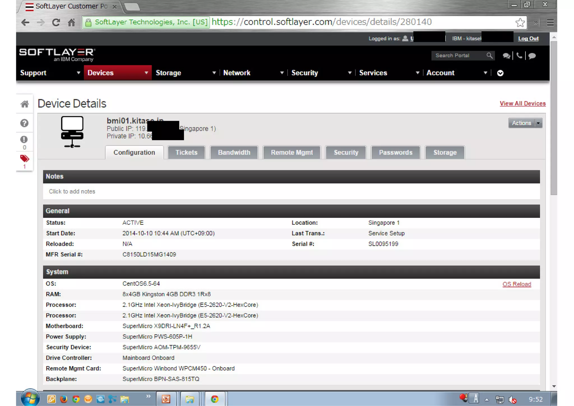Click the browser reload icon
This screenshot has height=406, width=574.
pyautogui.click(x=56, y=22)
